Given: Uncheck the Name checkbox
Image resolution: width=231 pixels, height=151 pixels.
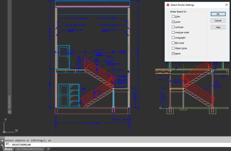Looking at the screenshot, I should pyautogui.click(x=173, y=54).
